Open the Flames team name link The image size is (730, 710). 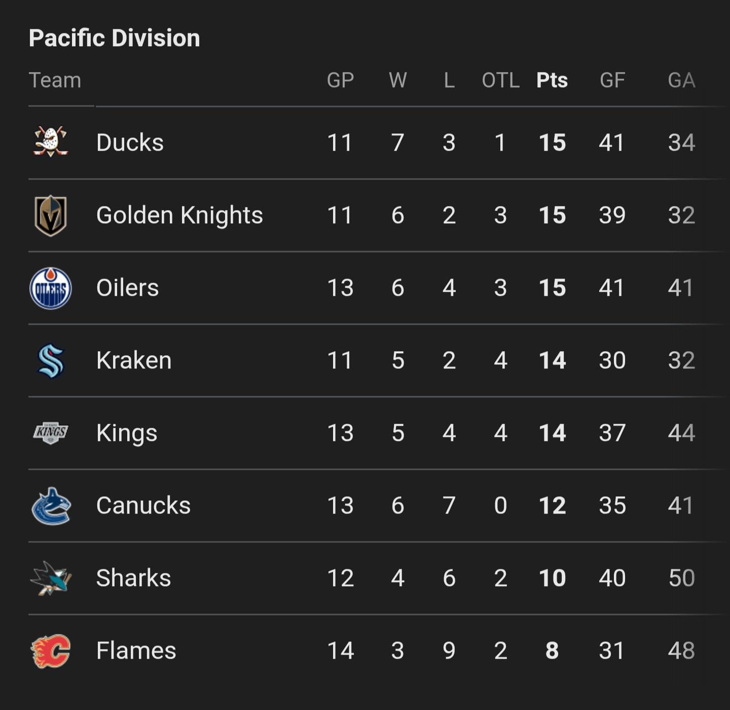(136, 651)
